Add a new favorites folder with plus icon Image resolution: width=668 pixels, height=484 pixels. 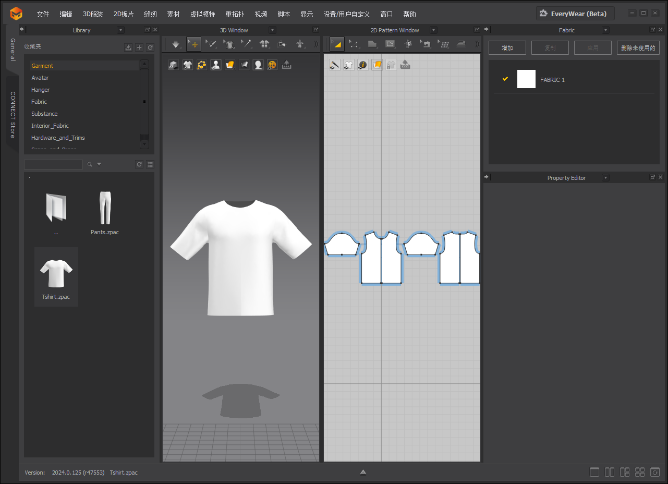(139, 47)
